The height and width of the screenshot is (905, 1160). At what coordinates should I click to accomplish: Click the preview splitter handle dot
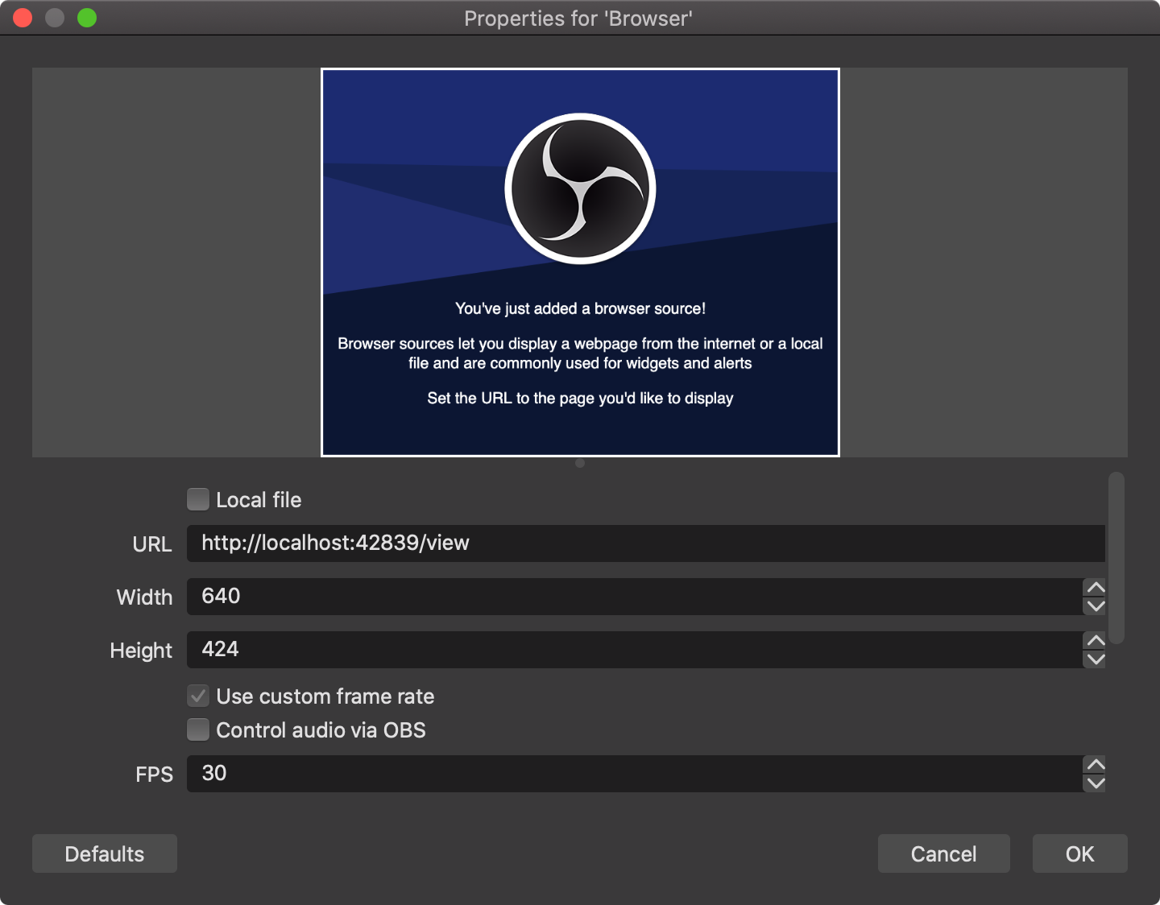[580, 463]
